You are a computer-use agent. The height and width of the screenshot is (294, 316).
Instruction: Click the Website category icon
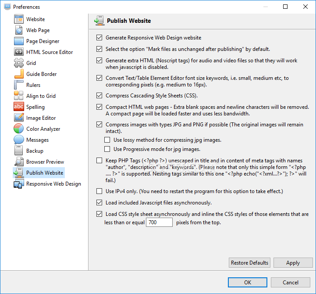[19, 19]
